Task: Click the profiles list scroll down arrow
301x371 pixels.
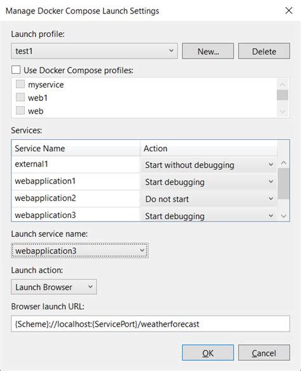Action: [x=283, y=111]
